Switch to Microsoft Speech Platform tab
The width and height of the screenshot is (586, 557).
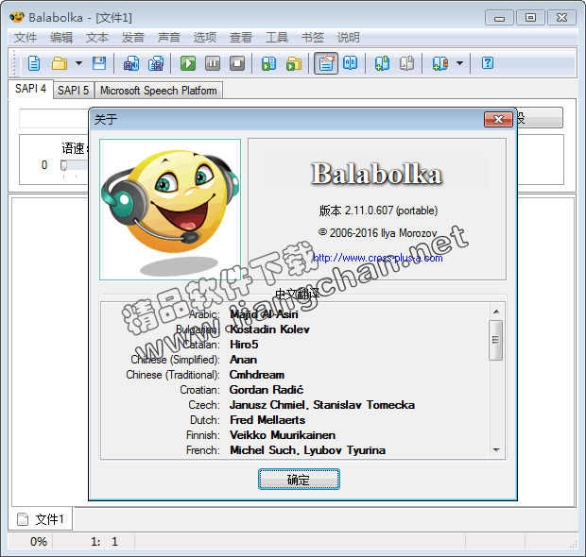tap(159, 91)
